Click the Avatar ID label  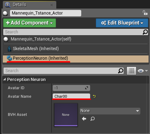tap(16, 88)
